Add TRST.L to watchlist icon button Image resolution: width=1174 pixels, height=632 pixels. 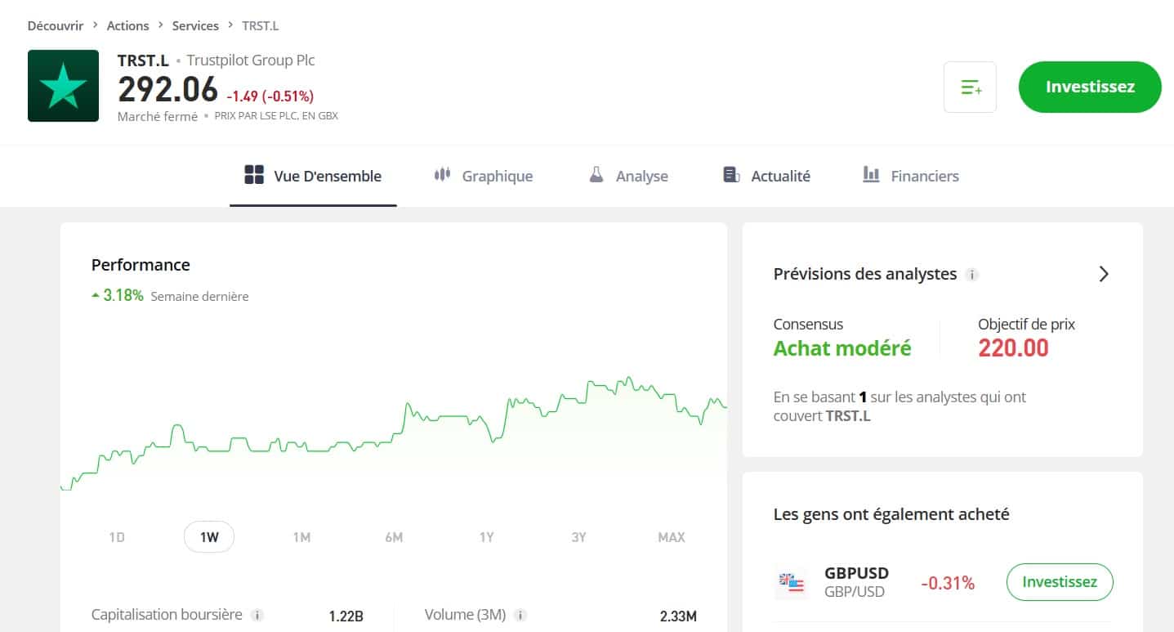970,87
